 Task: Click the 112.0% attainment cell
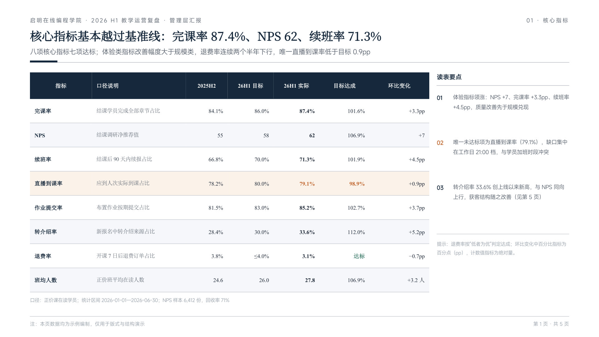pos(356,232)
